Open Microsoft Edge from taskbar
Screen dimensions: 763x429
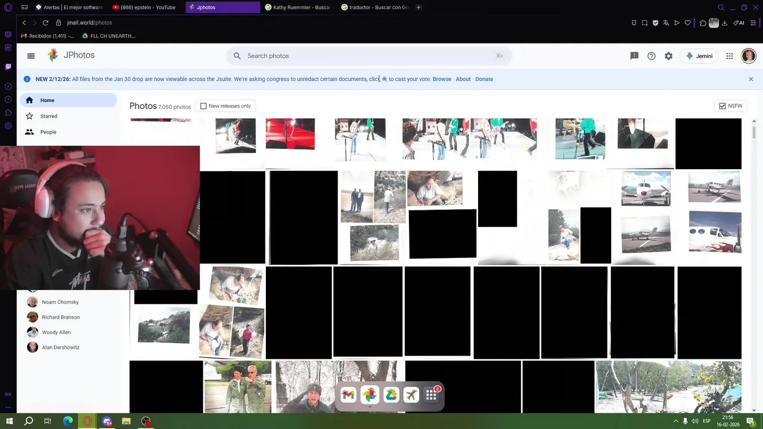click(x=68, y=421)
